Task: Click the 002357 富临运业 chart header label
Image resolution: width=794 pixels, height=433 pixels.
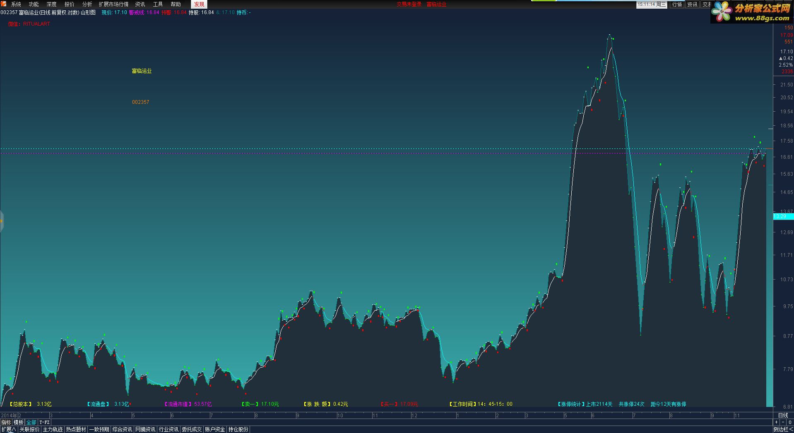Action: [x=48, y=12]
